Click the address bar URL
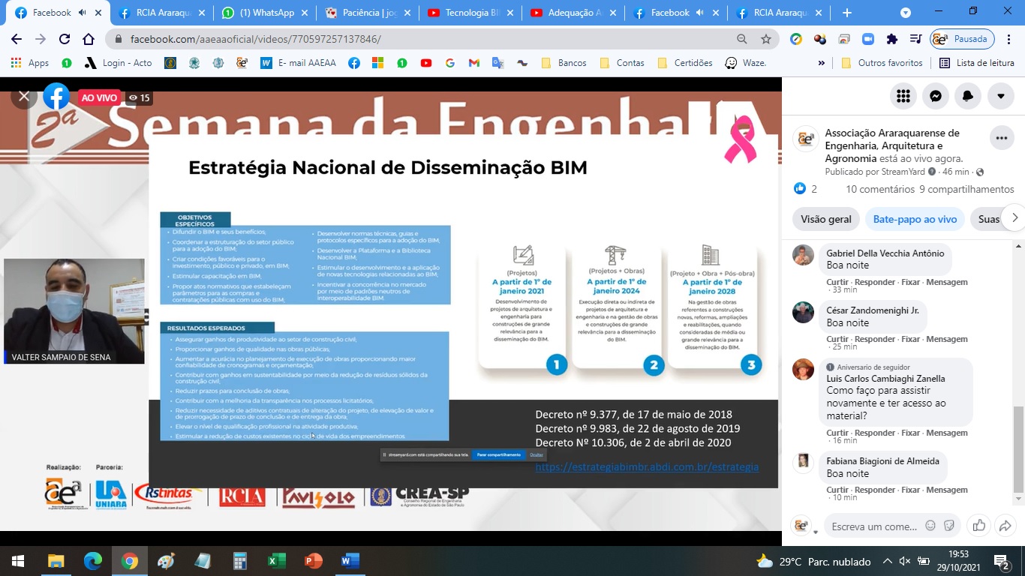 pyautogui.click(x=255, y=39)
